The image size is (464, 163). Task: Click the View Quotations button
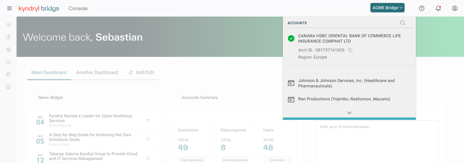[x=192, y=160]
